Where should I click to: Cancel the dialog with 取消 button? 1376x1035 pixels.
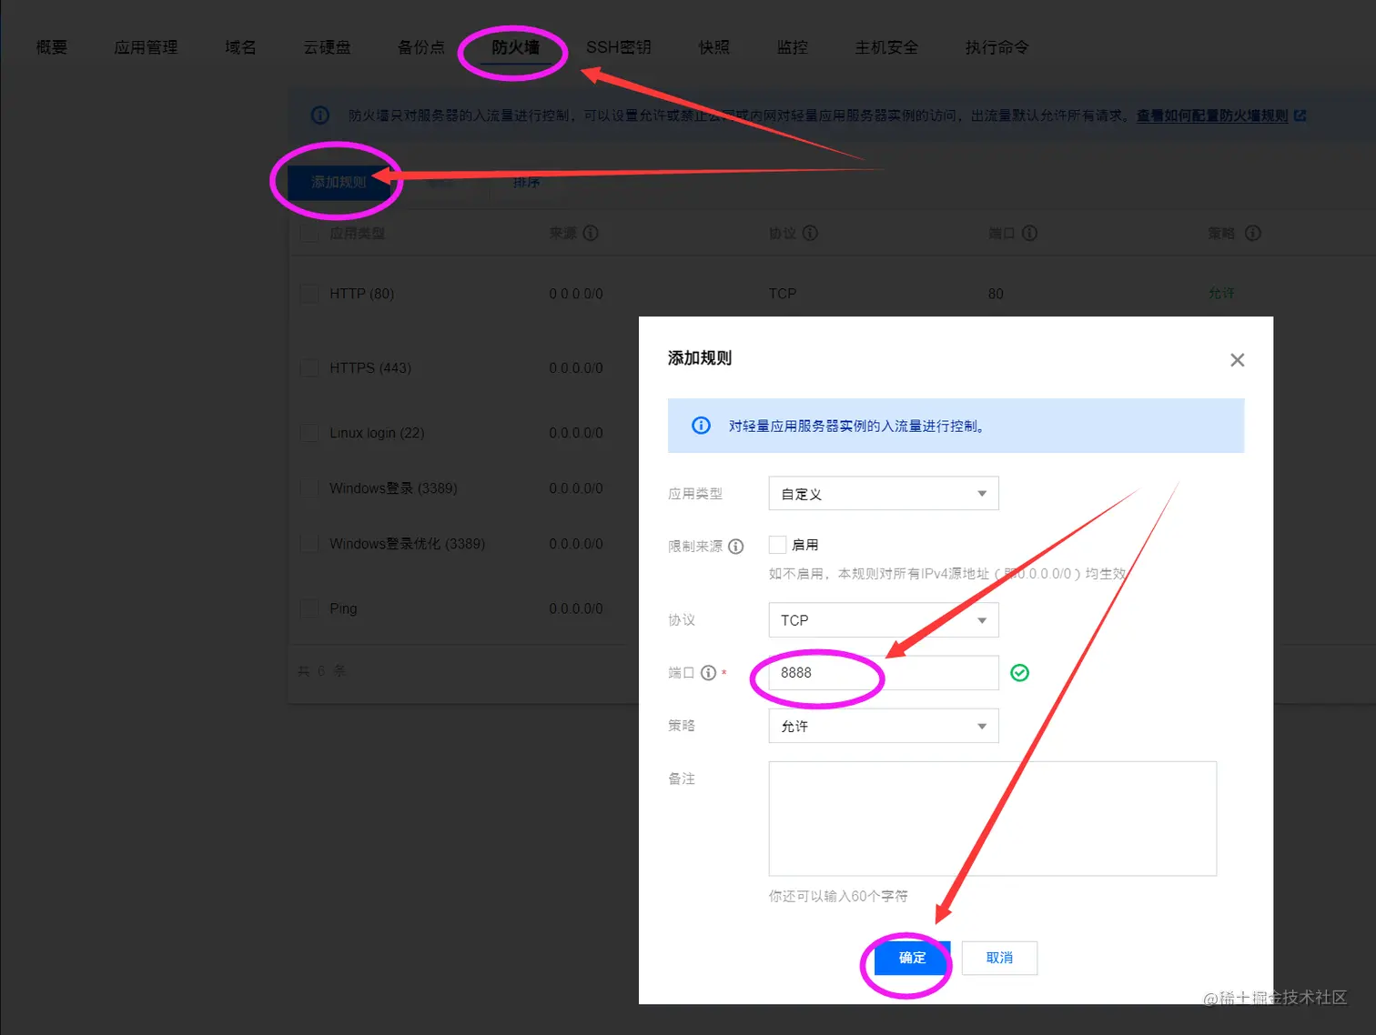click(x=999, y=958)
